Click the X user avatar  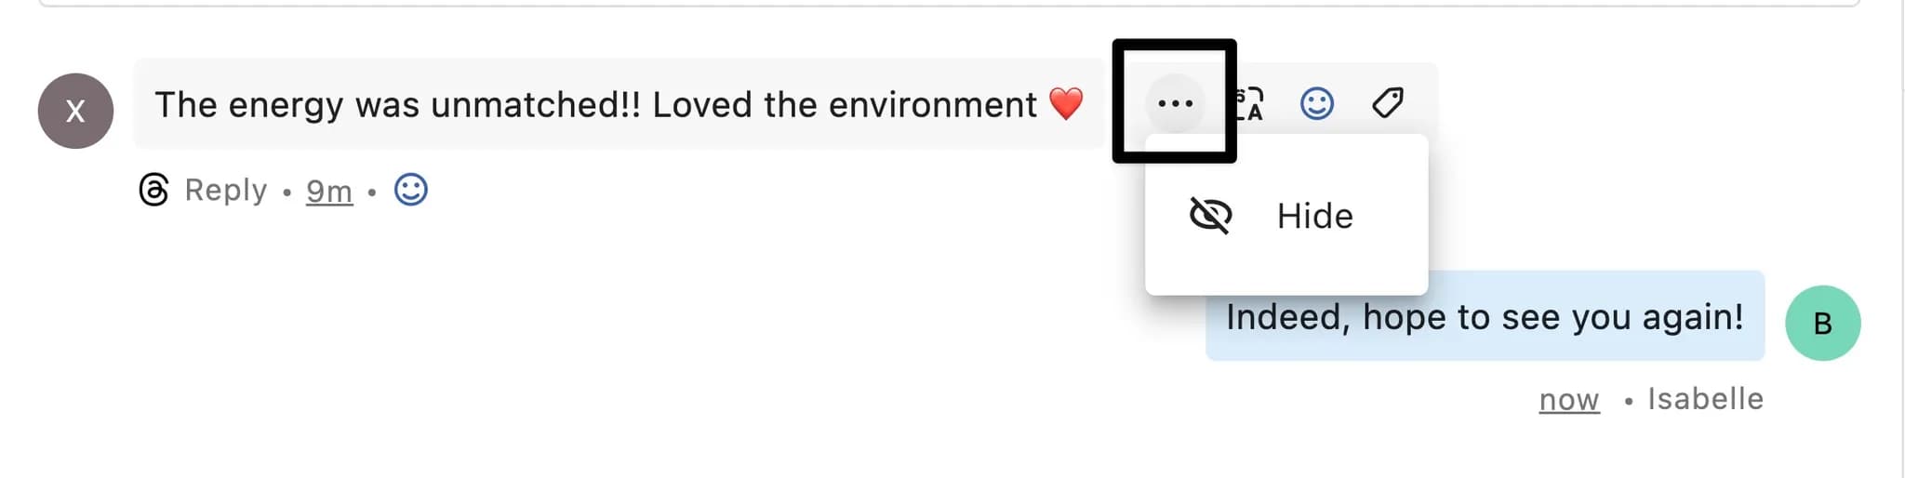click(75, 111)
